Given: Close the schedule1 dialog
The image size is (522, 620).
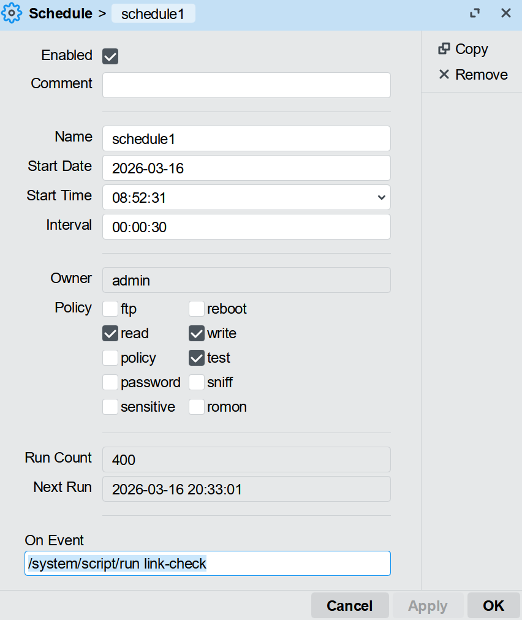Looking at the screenshot, I should tap(506, 13).
